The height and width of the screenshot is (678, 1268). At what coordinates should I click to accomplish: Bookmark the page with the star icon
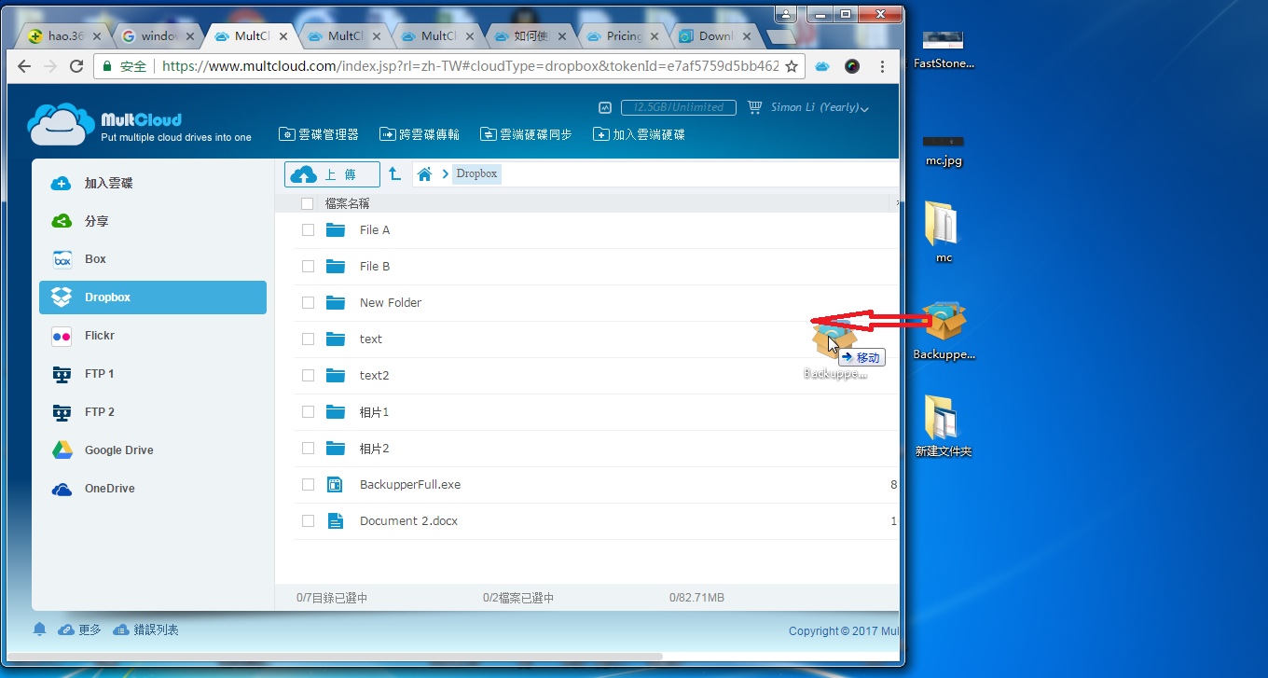[x=792, y=66]
